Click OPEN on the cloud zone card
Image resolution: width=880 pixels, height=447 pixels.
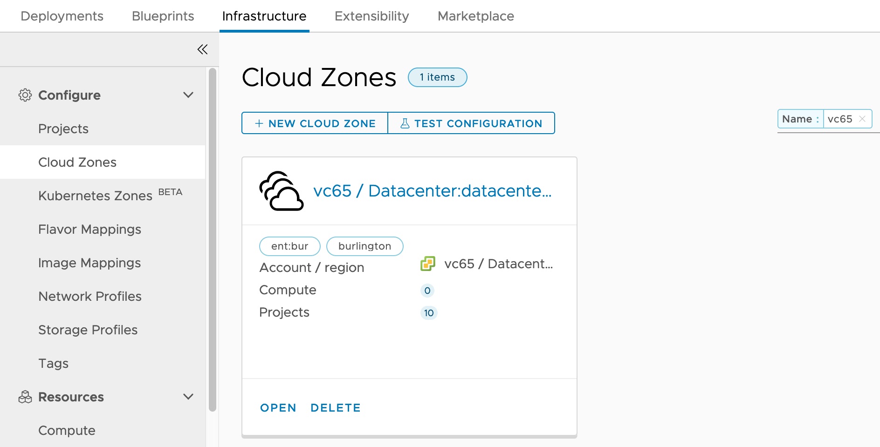click(278, 407)
